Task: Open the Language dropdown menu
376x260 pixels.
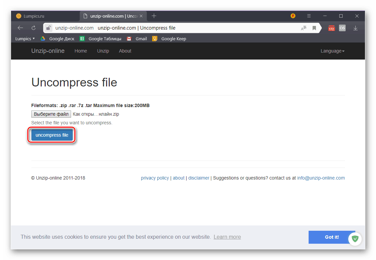Action: pyautogui.click(x=332, y=51)
